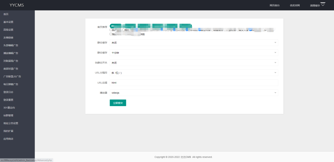Viewport: 334px width, 162px height.
Task: Navigate to 301重定向 sidebar item
Action: (9, 108)
